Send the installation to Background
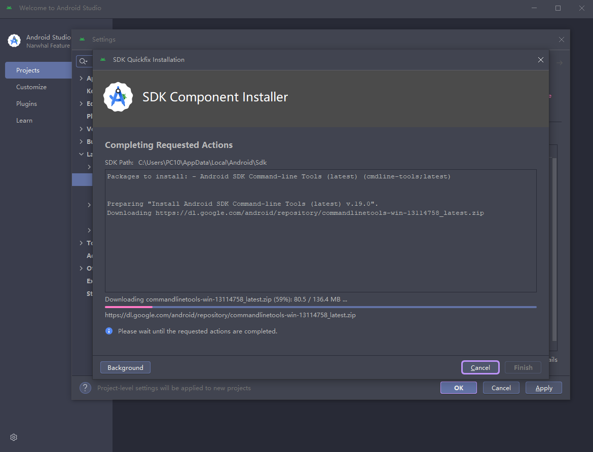 (125, 368)
